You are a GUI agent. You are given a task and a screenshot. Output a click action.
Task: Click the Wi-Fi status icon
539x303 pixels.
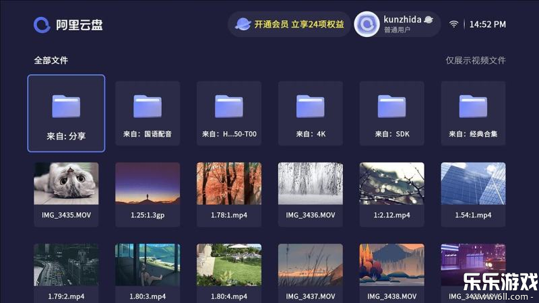454,24
